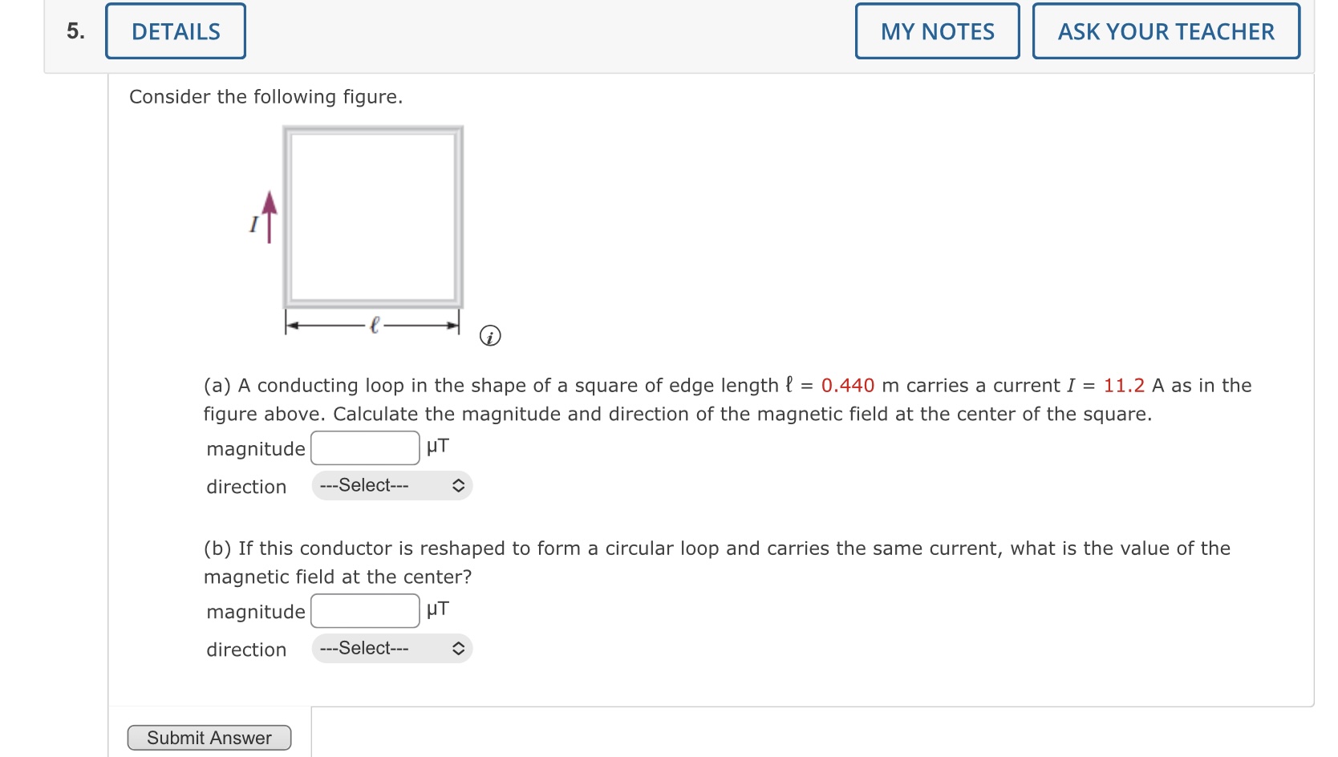Click the highlighted value 0.440
This screenshot has width=1338, height=757.
pos(847,385)
